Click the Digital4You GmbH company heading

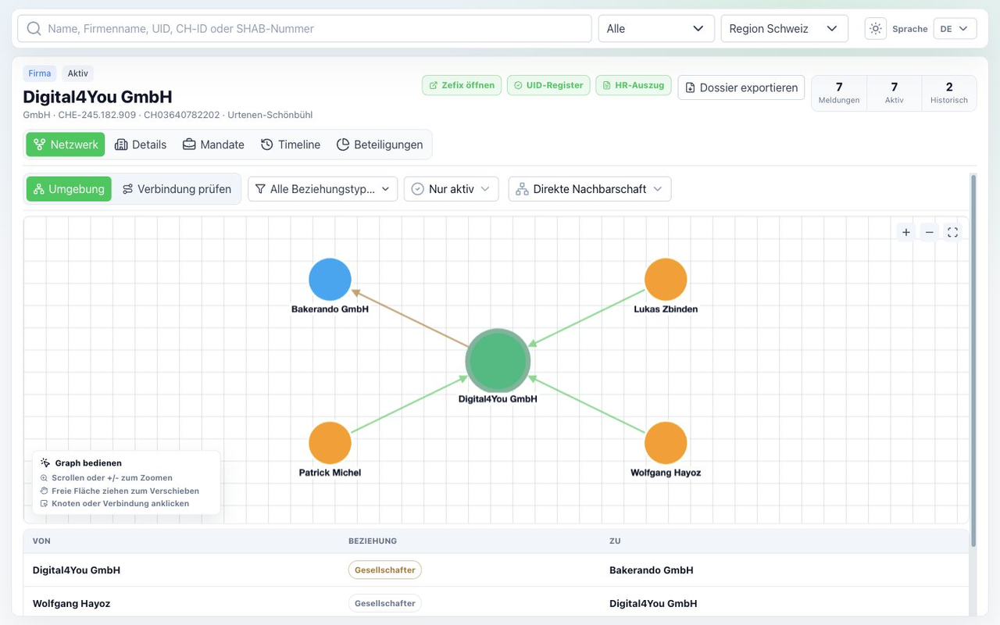click(x=98, y=97)
